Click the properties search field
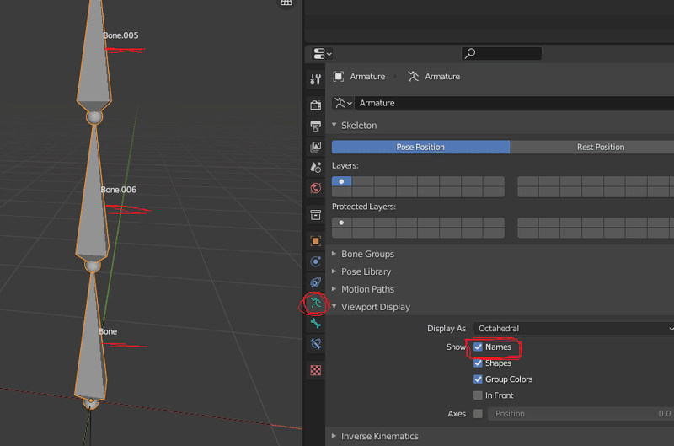The height and width of the screenshot is (446, 674). pyautogui.click(x=501, y=53)
